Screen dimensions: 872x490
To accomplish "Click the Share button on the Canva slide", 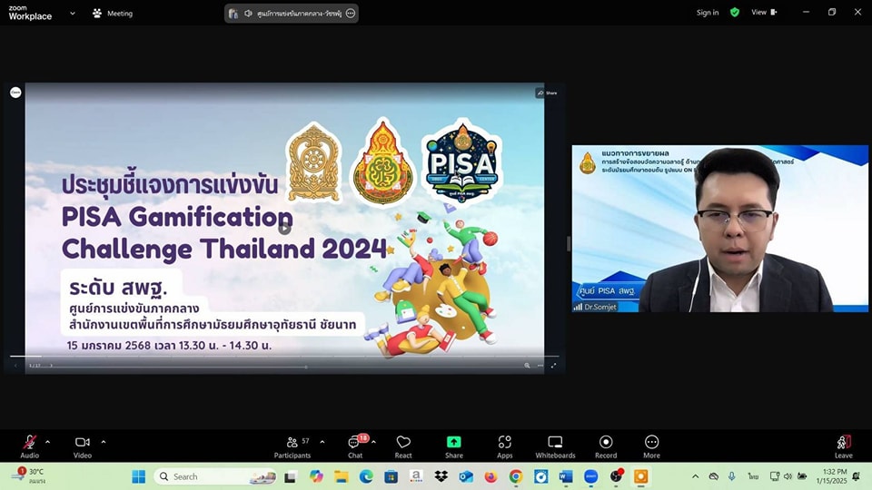I will [547, 93].
